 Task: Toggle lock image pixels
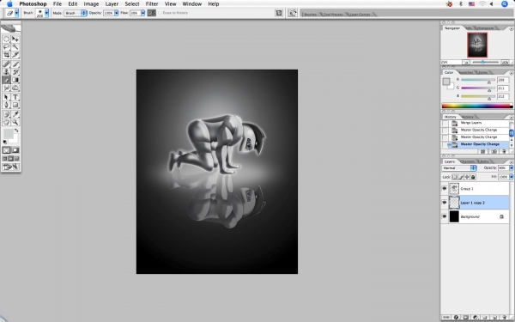coord(461,177)
